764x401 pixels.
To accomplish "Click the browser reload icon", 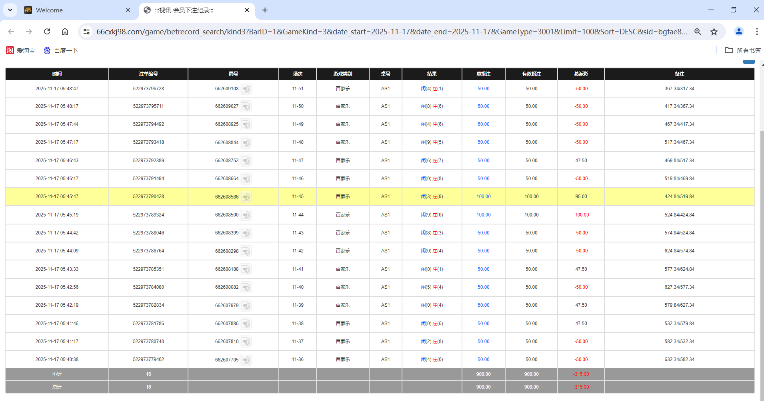I will 47,32.
